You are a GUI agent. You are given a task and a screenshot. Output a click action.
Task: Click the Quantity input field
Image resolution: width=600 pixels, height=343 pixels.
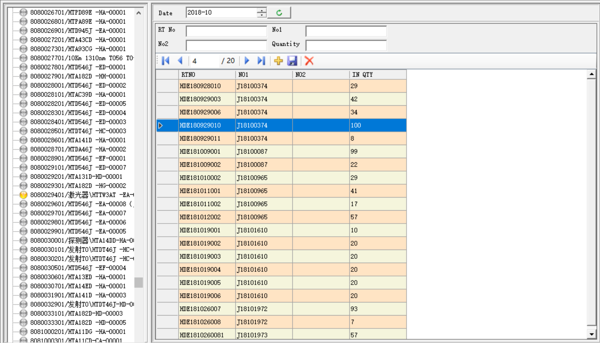[346, 46]
